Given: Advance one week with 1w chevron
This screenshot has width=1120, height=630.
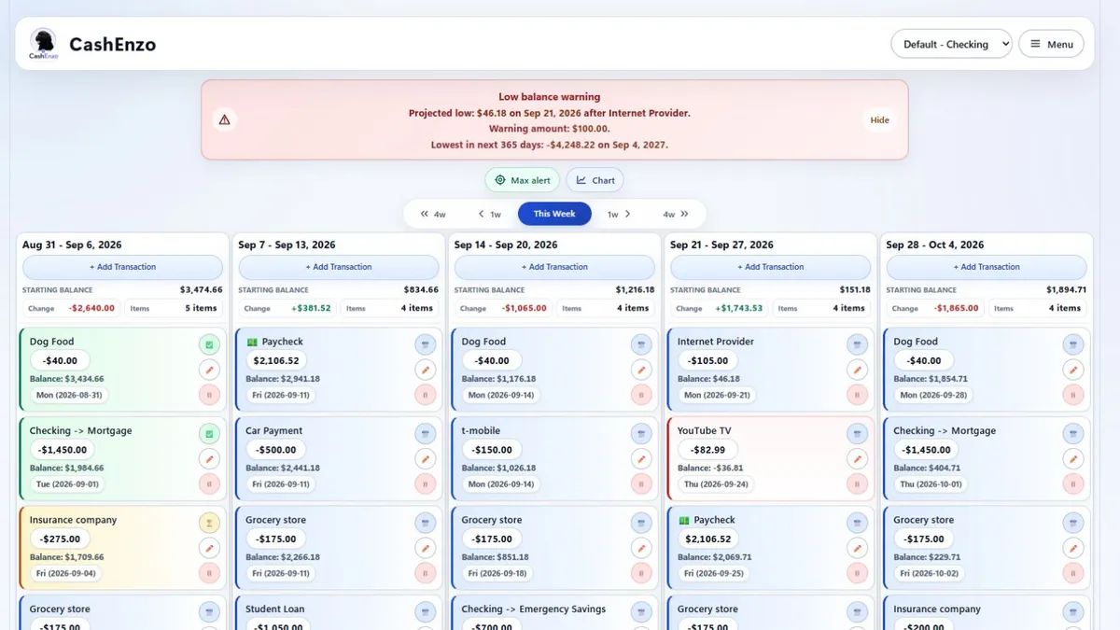Looking at the screenshot, I should point(619,214).
